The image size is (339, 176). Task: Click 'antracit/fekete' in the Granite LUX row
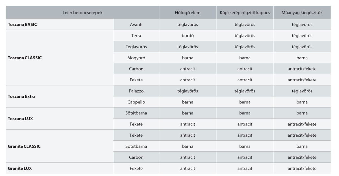pos(302,169)
